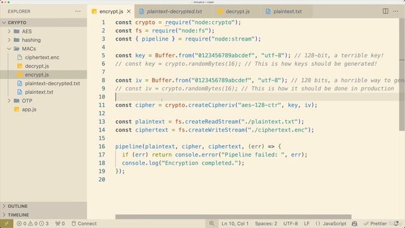The height and width of the screenshot is (228, 405).
Task: Click the hashing folder icon
Action: click(x=17, y=40)
